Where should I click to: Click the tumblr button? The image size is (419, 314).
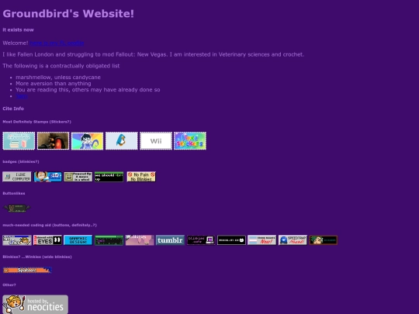(170, 240)
